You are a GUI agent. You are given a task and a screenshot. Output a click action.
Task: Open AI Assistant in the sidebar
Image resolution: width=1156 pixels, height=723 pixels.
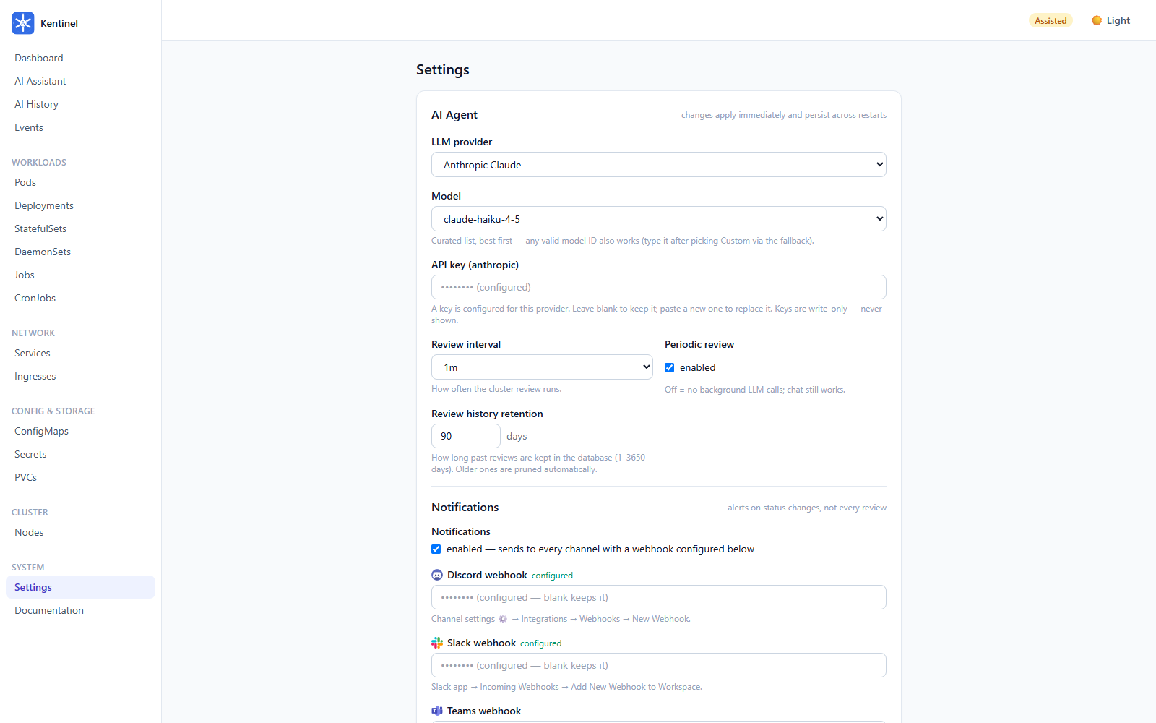point(80,81)
